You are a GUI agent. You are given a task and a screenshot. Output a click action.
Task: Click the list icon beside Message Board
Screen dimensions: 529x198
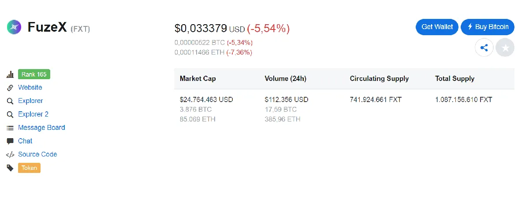pyautogui.click(x=10, y=128)
